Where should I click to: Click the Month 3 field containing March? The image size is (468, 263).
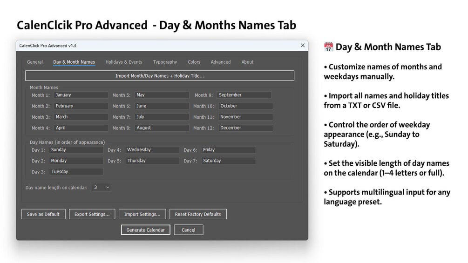[81, 117]
